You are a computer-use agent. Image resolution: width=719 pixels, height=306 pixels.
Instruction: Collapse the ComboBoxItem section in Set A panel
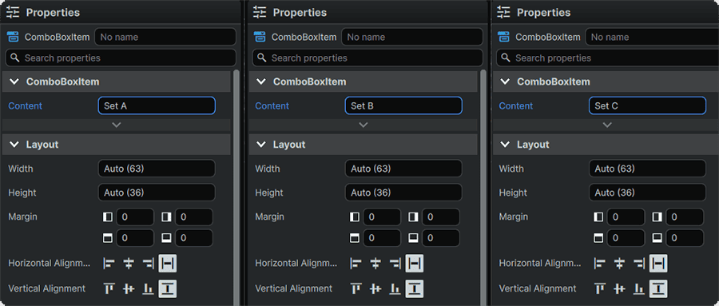[x=14, y=81]
